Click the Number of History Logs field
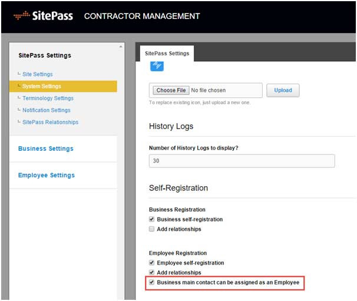357x301 pixels. (x=242, y=161)
